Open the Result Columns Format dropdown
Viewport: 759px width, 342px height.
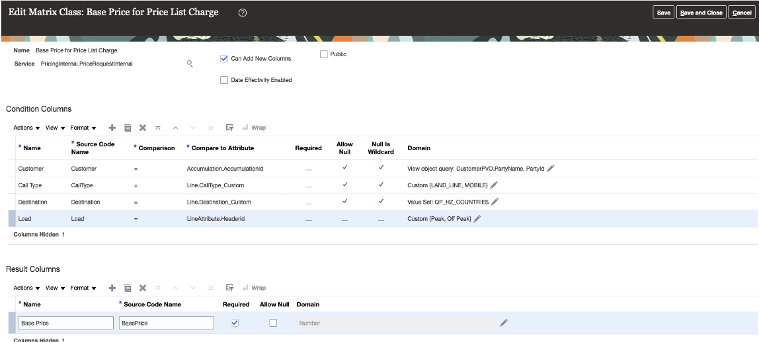click(83, 288)
